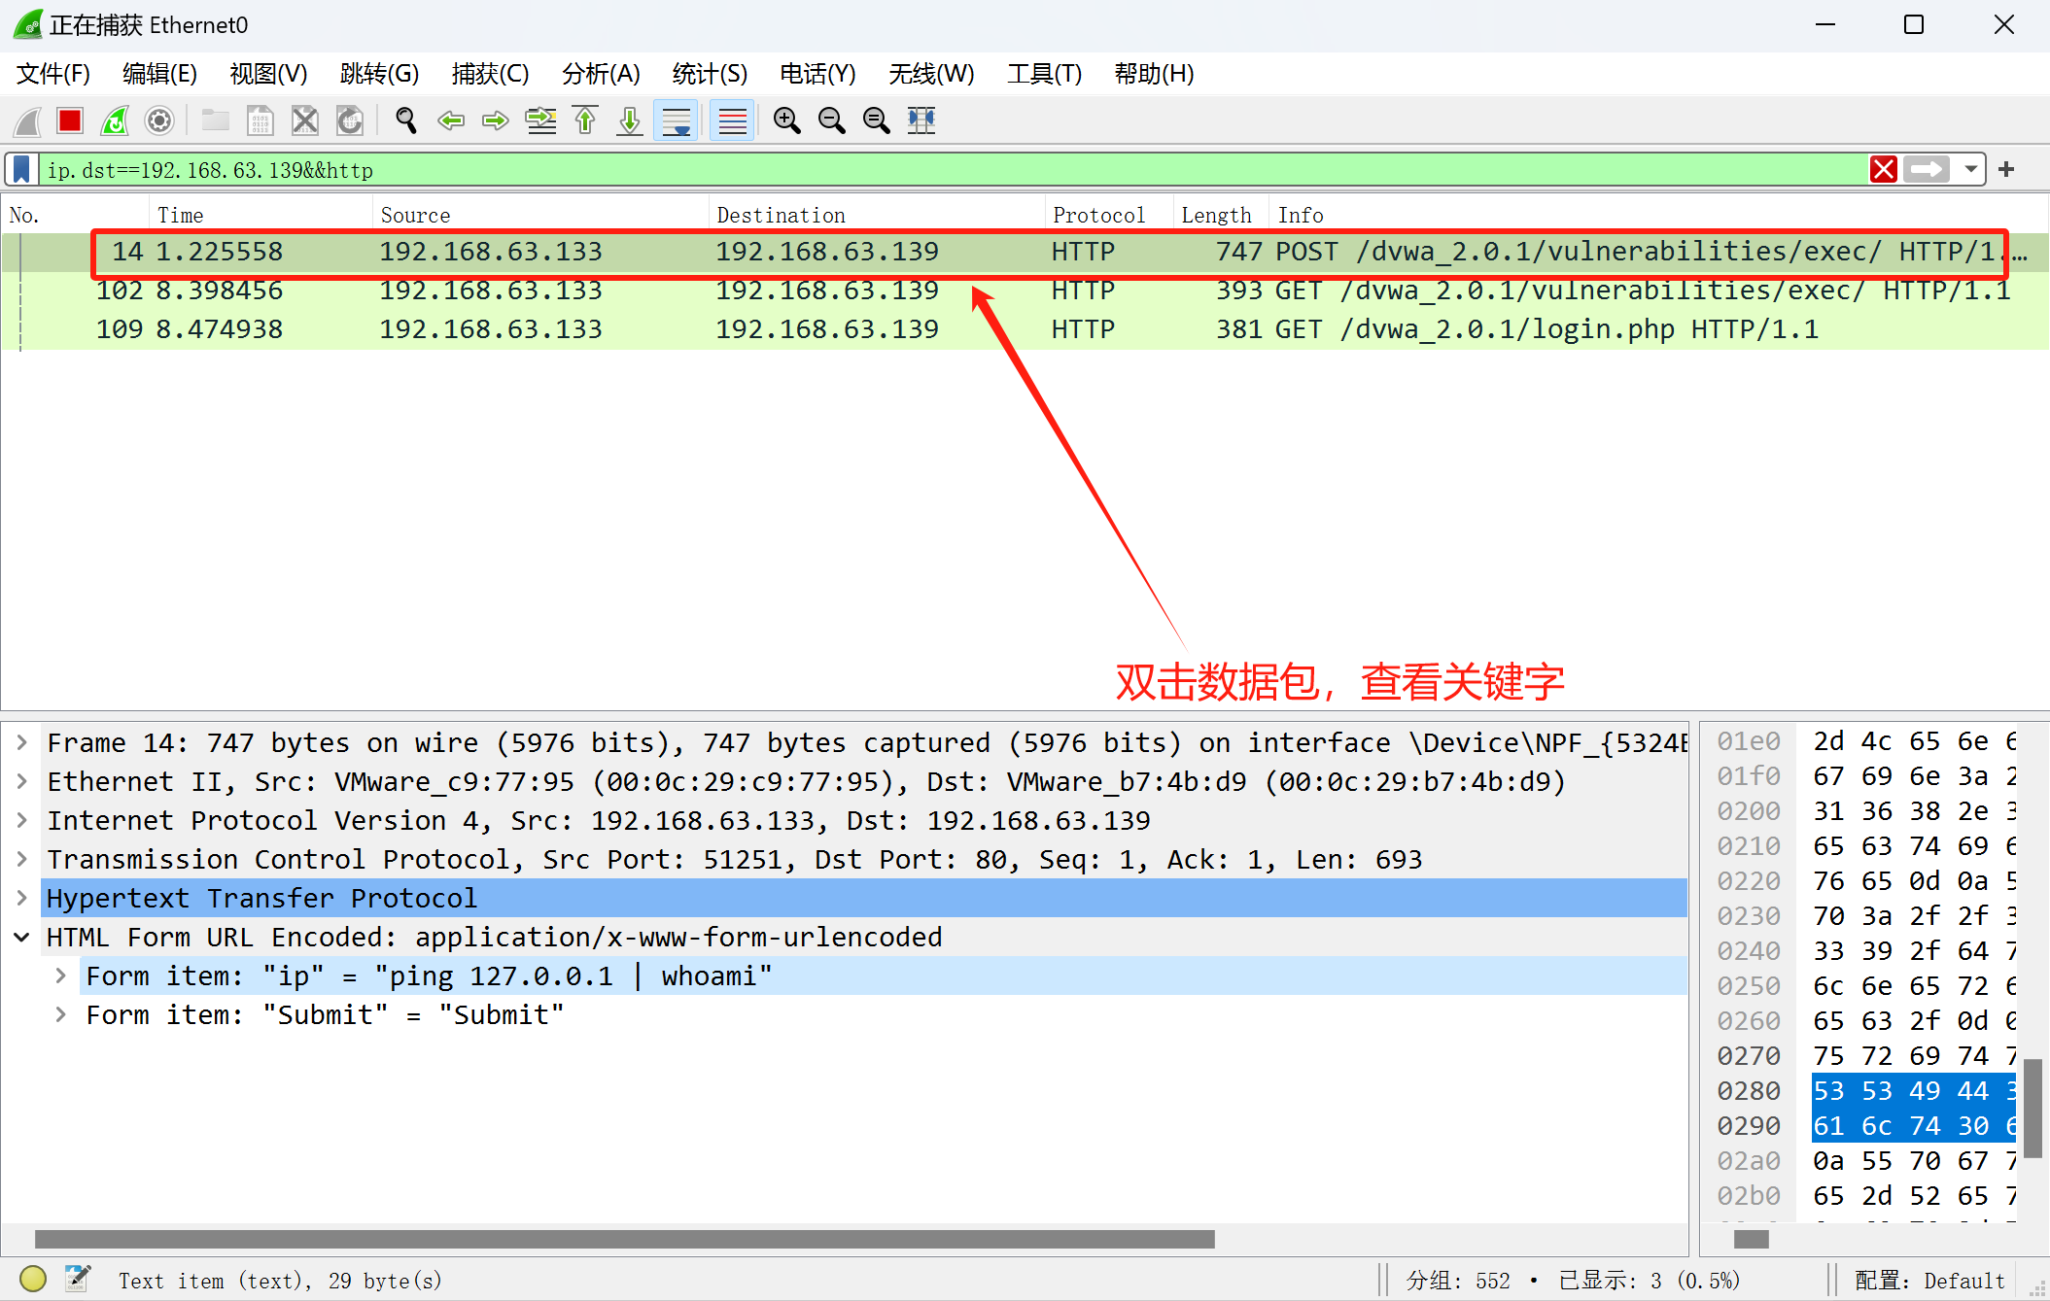Open the 跳转(G) menu
Screen dimensions: 2050x1301
coord(379,74)
